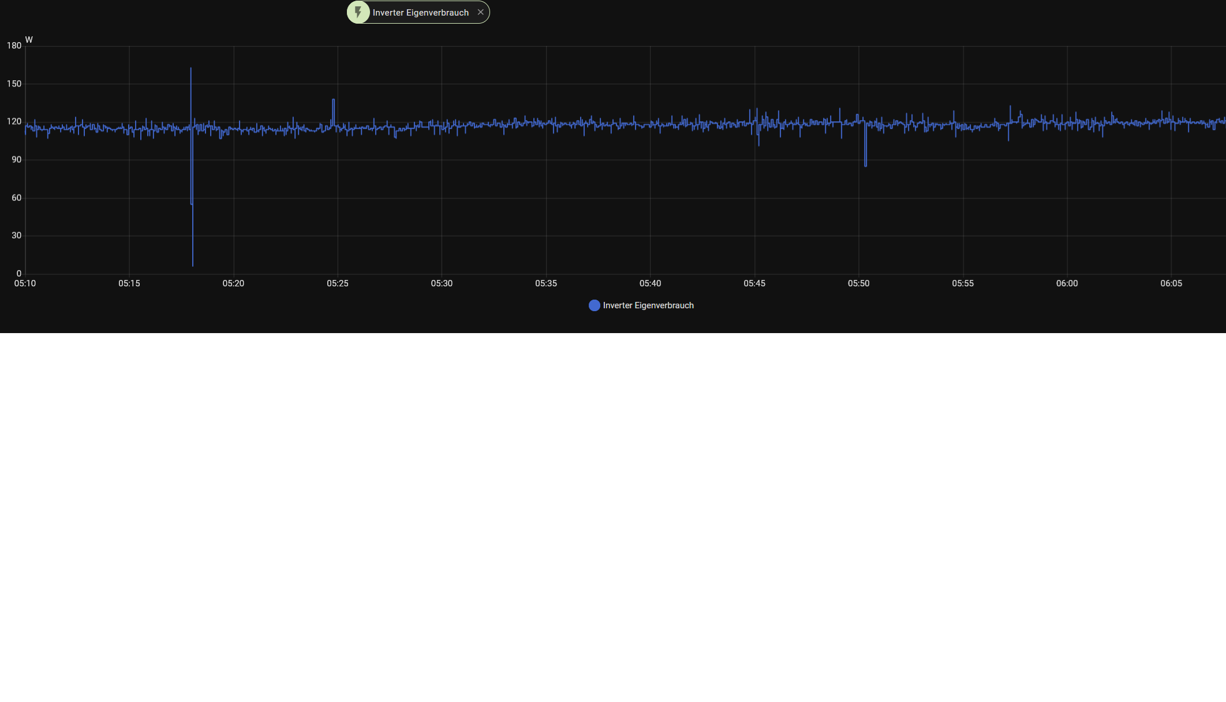Click the Inverter Eigenverbrauch chip label text
Viewport: 1226px width, 702px height.
420,13
